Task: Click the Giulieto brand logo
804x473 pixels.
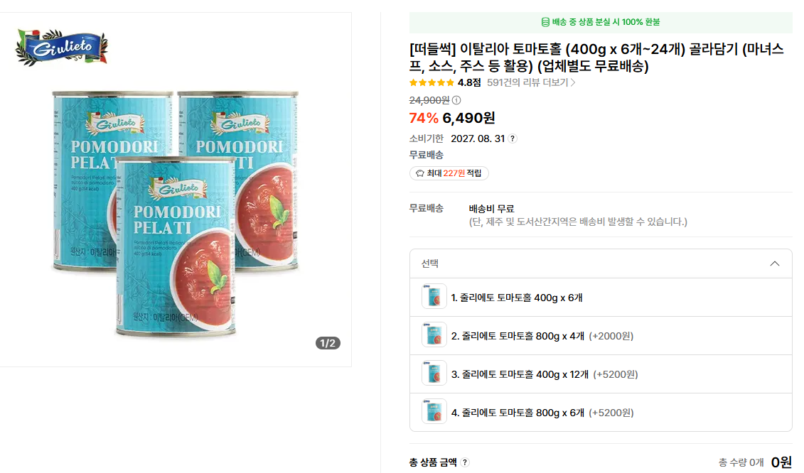Action: point(62,47)
